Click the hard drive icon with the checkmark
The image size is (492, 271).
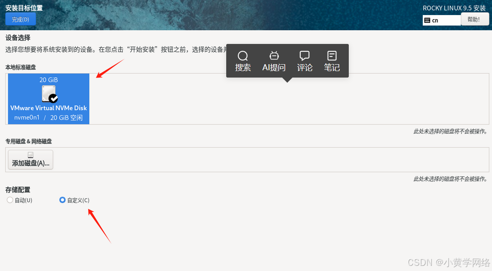click(49, 94)
